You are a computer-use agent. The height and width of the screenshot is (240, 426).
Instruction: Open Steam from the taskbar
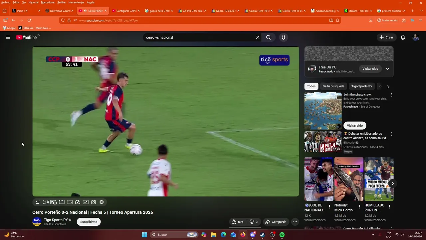tap(262, 235)
